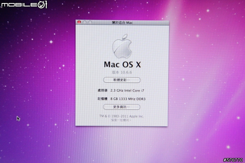Click the minimize button of About window
The width and height of the screenshot is (245, 163).
(x=85, y=22)
